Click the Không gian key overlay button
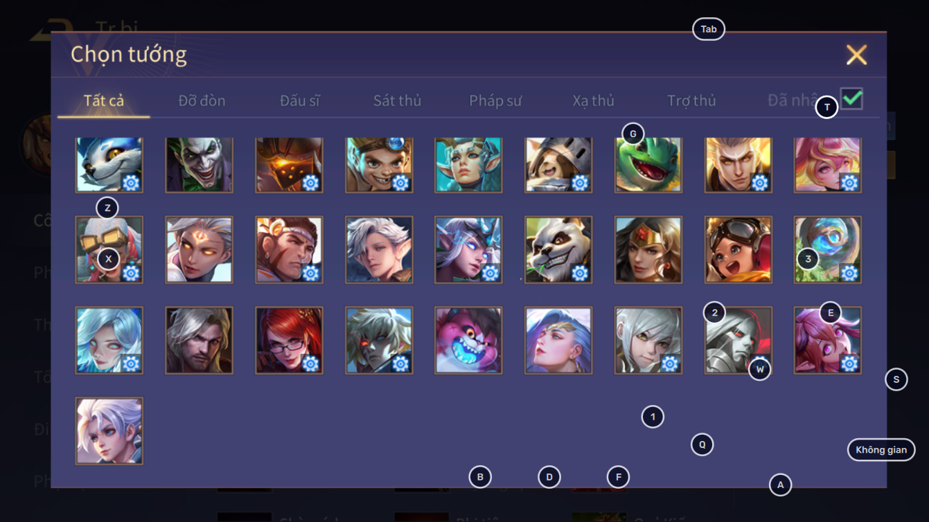Viewport: 929px width, 522px height. click(x=881, y=450)
